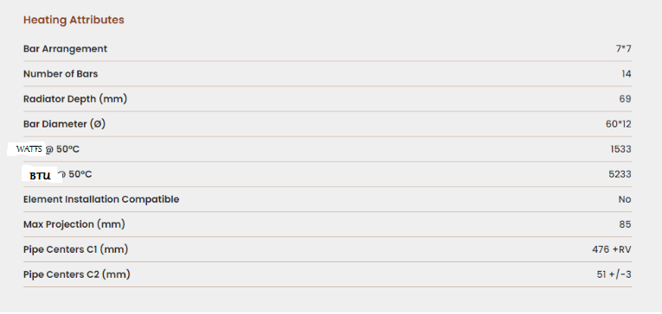The width and height of the screenshot is (662, 314).
Task: Click the No value for element compatibility
Action: point(625,199)
